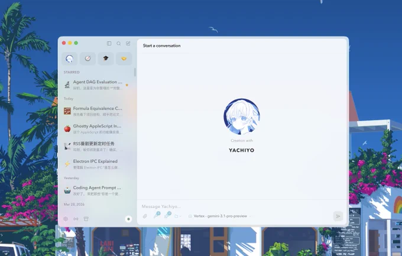402x256 pixels.
Task: Click the first badged tool icon in composer
Action: pos(157,215)
